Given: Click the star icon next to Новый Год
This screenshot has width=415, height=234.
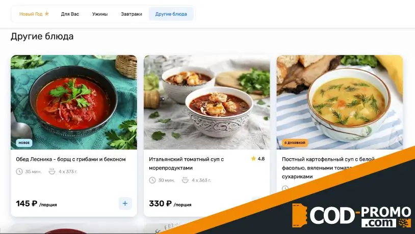Looking at the screenshot, I should pos(47,14).
